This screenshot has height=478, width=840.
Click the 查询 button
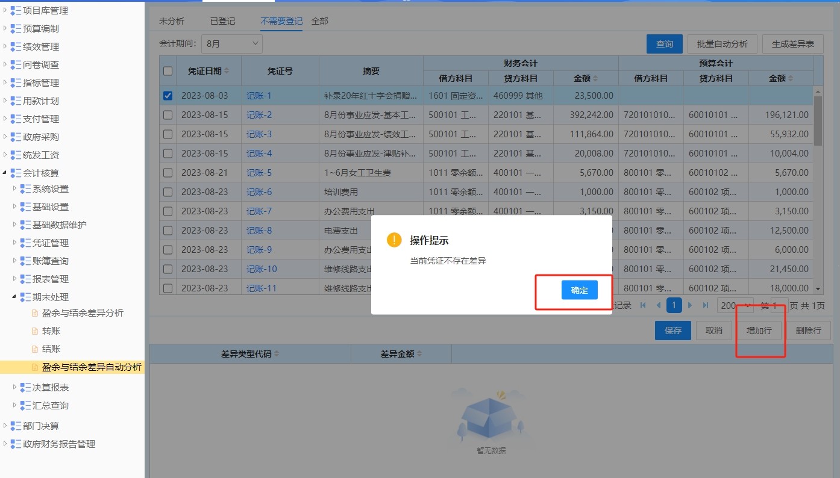pyautogui.click(x=665, y=44)
